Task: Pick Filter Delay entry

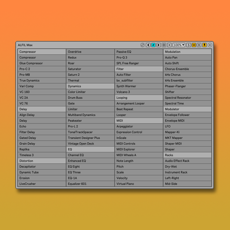Action: point(42,132)
